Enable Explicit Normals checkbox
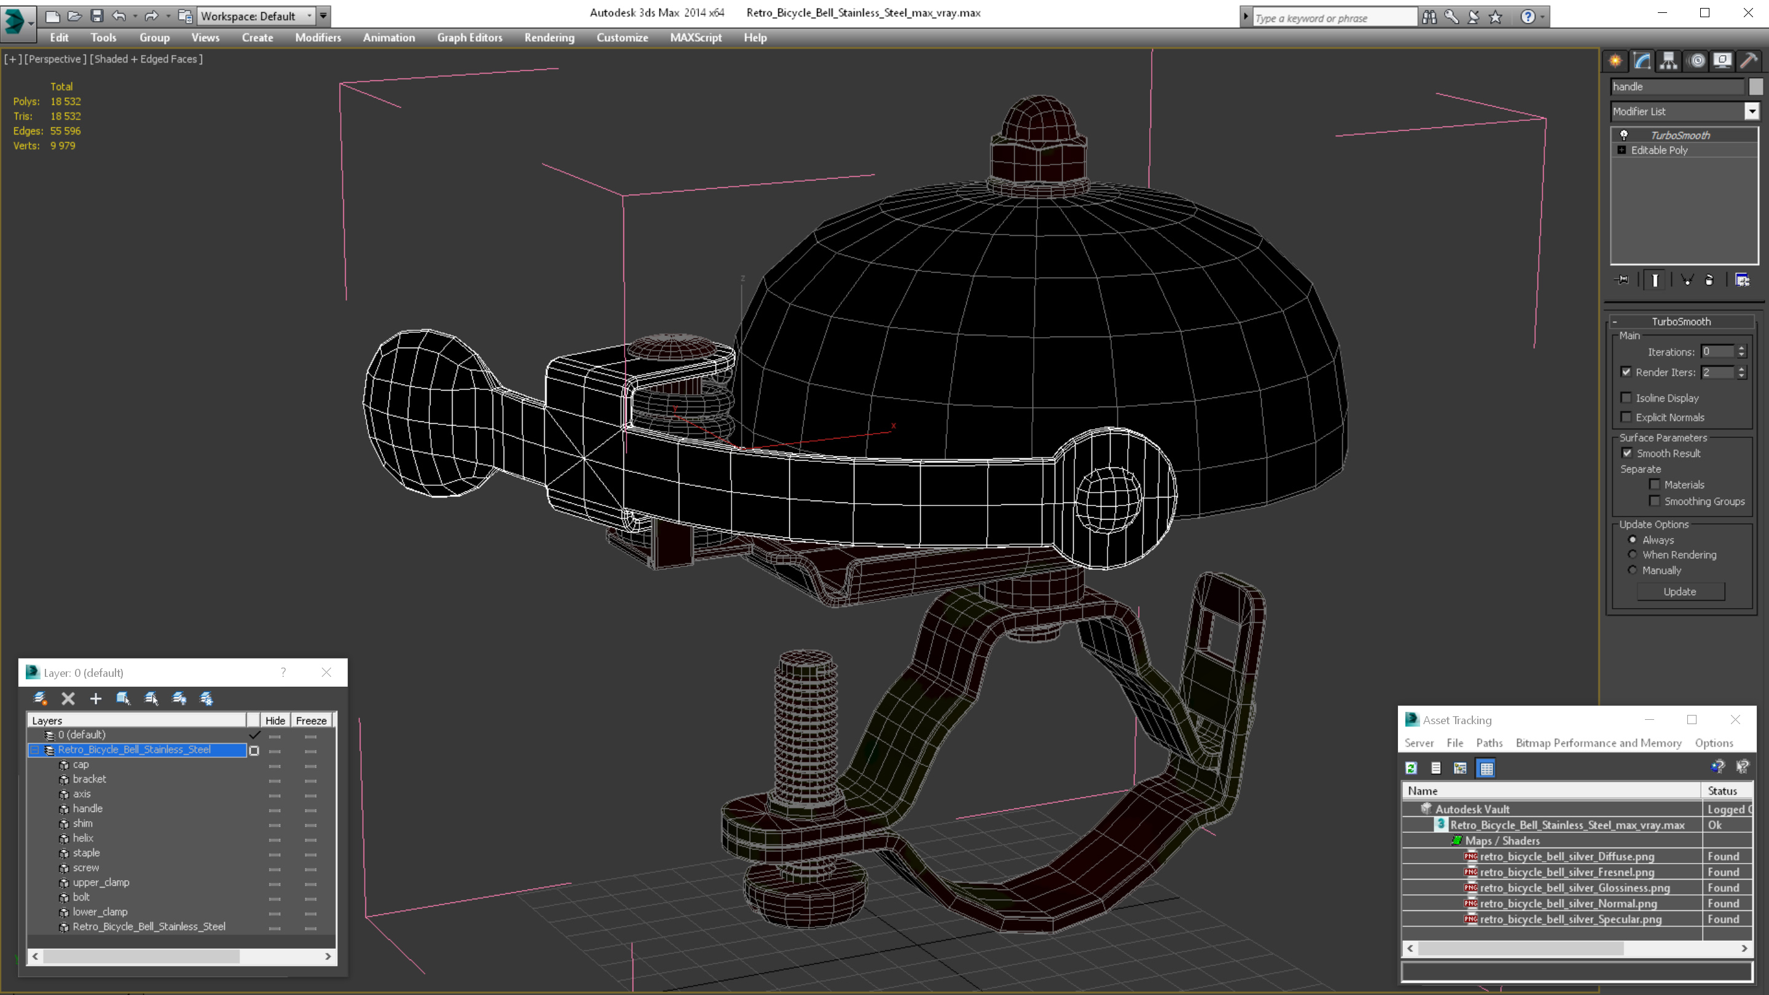The image size is (1769, 995). pyautogui.click(x=1625, y=417)
